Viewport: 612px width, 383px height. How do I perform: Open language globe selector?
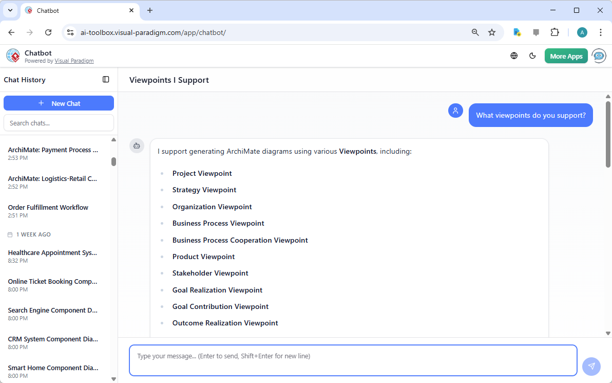[514, 56]
